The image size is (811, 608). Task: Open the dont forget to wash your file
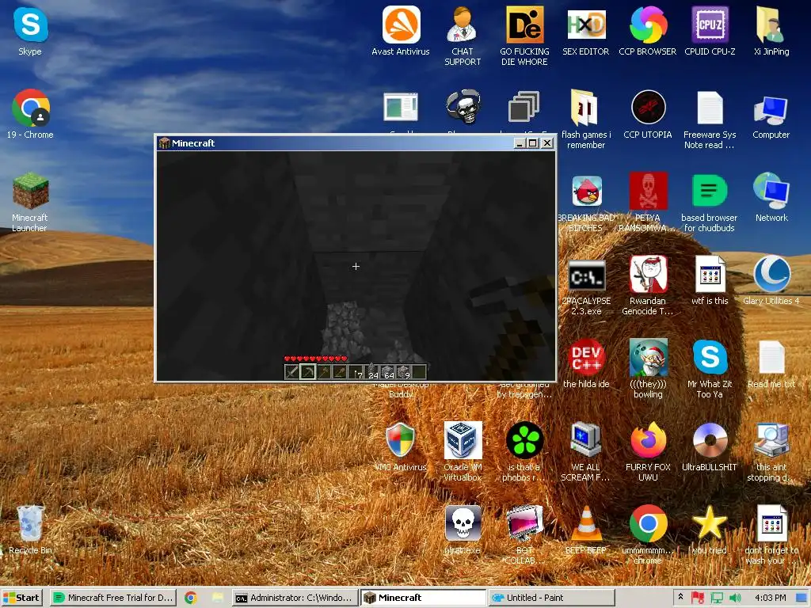click(771, 535)
